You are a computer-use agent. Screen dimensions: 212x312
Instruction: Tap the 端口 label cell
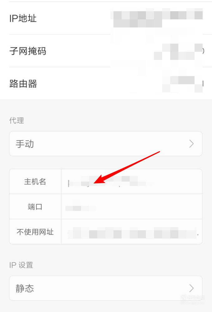[x=35, y=207]
